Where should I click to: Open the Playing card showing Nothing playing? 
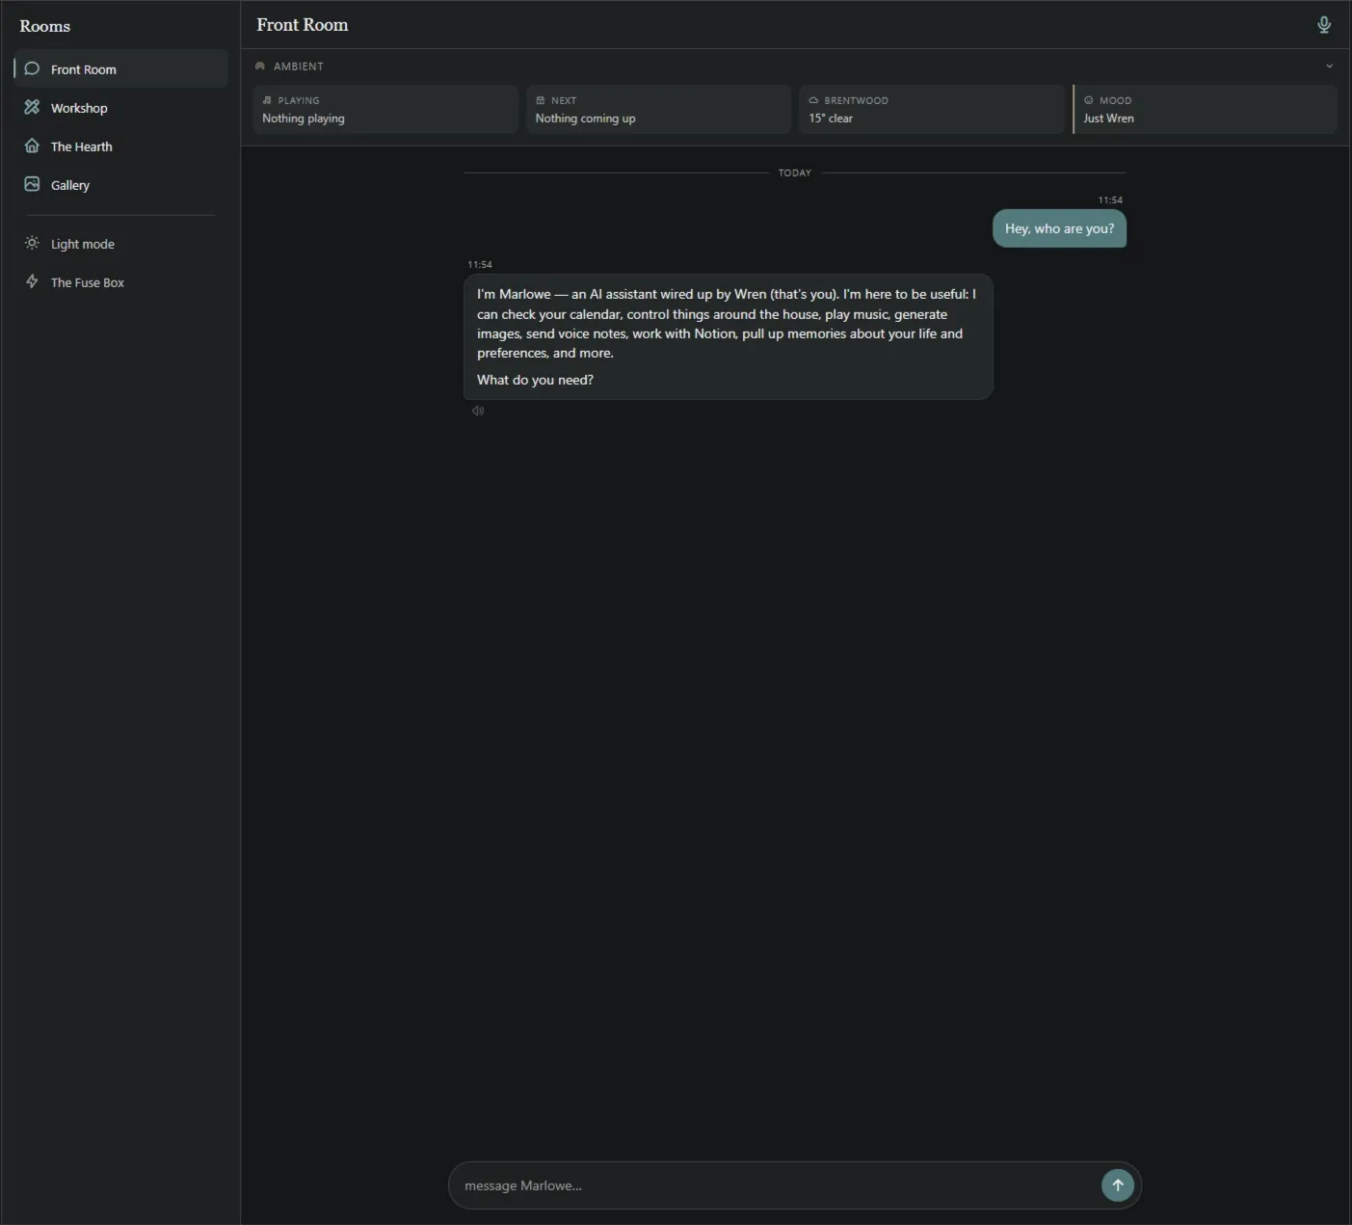385,109
